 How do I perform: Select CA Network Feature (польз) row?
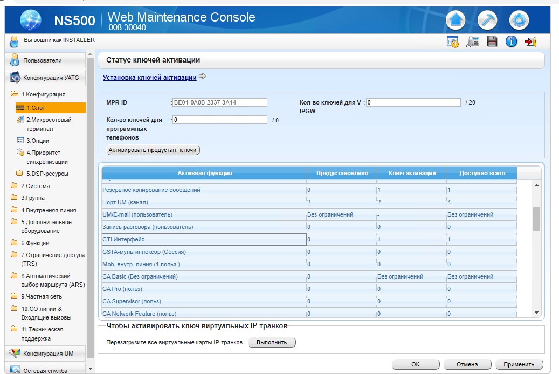point(309,313)
